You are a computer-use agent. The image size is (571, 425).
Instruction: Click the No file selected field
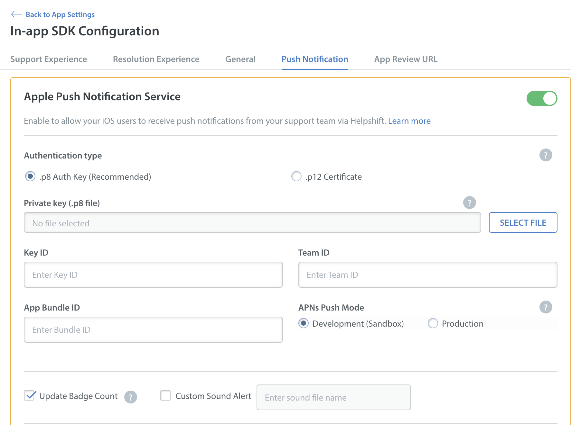click(252, 222)
